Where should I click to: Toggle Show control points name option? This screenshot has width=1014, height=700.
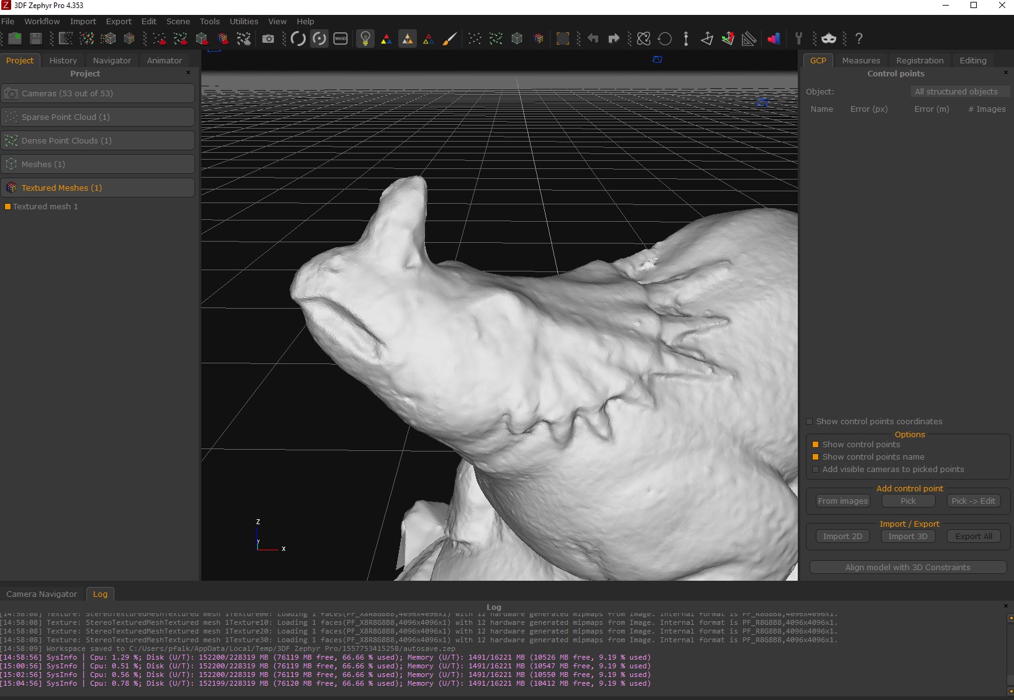tap(816, 457)
